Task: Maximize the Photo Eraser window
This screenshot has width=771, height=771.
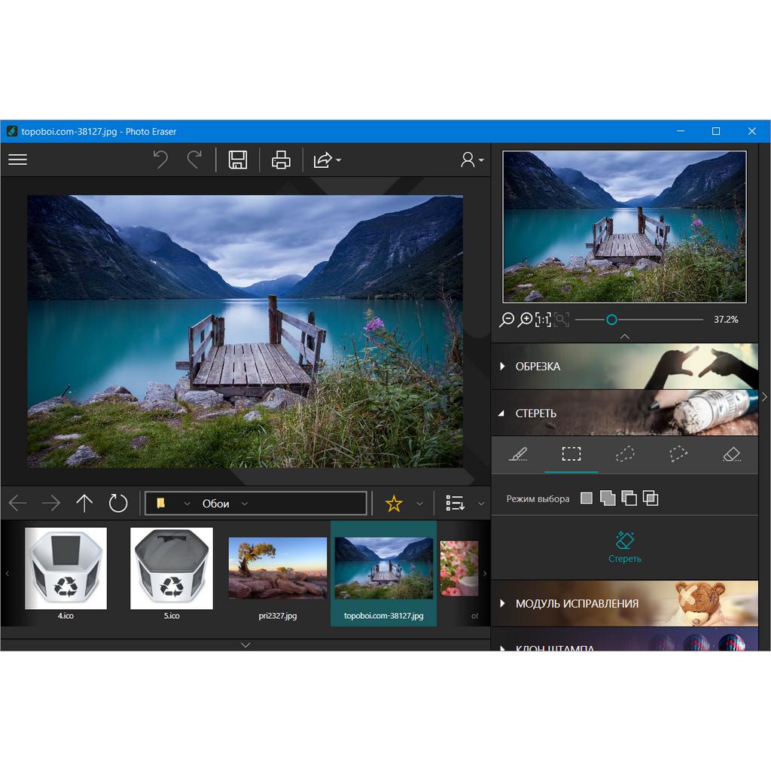Action: click(x=716, y=131)
